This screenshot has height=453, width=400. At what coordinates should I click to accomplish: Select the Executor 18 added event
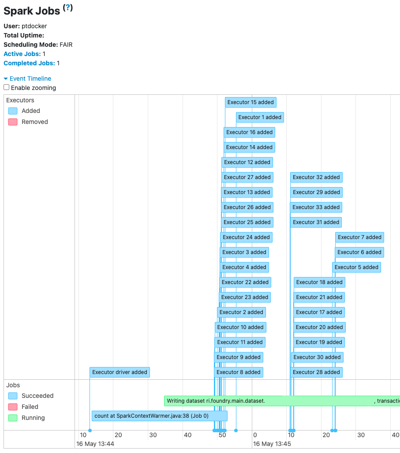[x=319, y=283]
